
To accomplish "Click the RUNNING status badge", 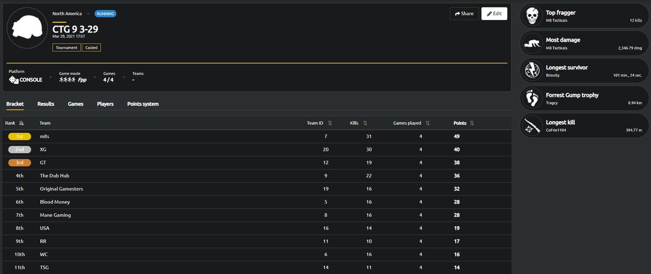I will (105, 14).
